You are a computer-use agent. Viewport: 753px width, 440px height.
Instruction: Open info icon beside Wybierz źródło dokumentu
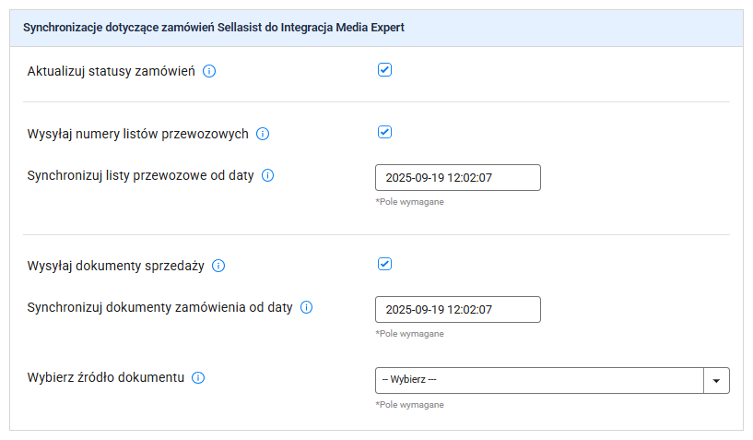coord(198,377)
